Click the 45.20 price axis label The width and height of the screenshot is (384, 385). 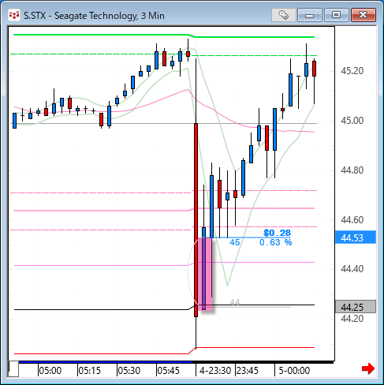tap(352, 71)
